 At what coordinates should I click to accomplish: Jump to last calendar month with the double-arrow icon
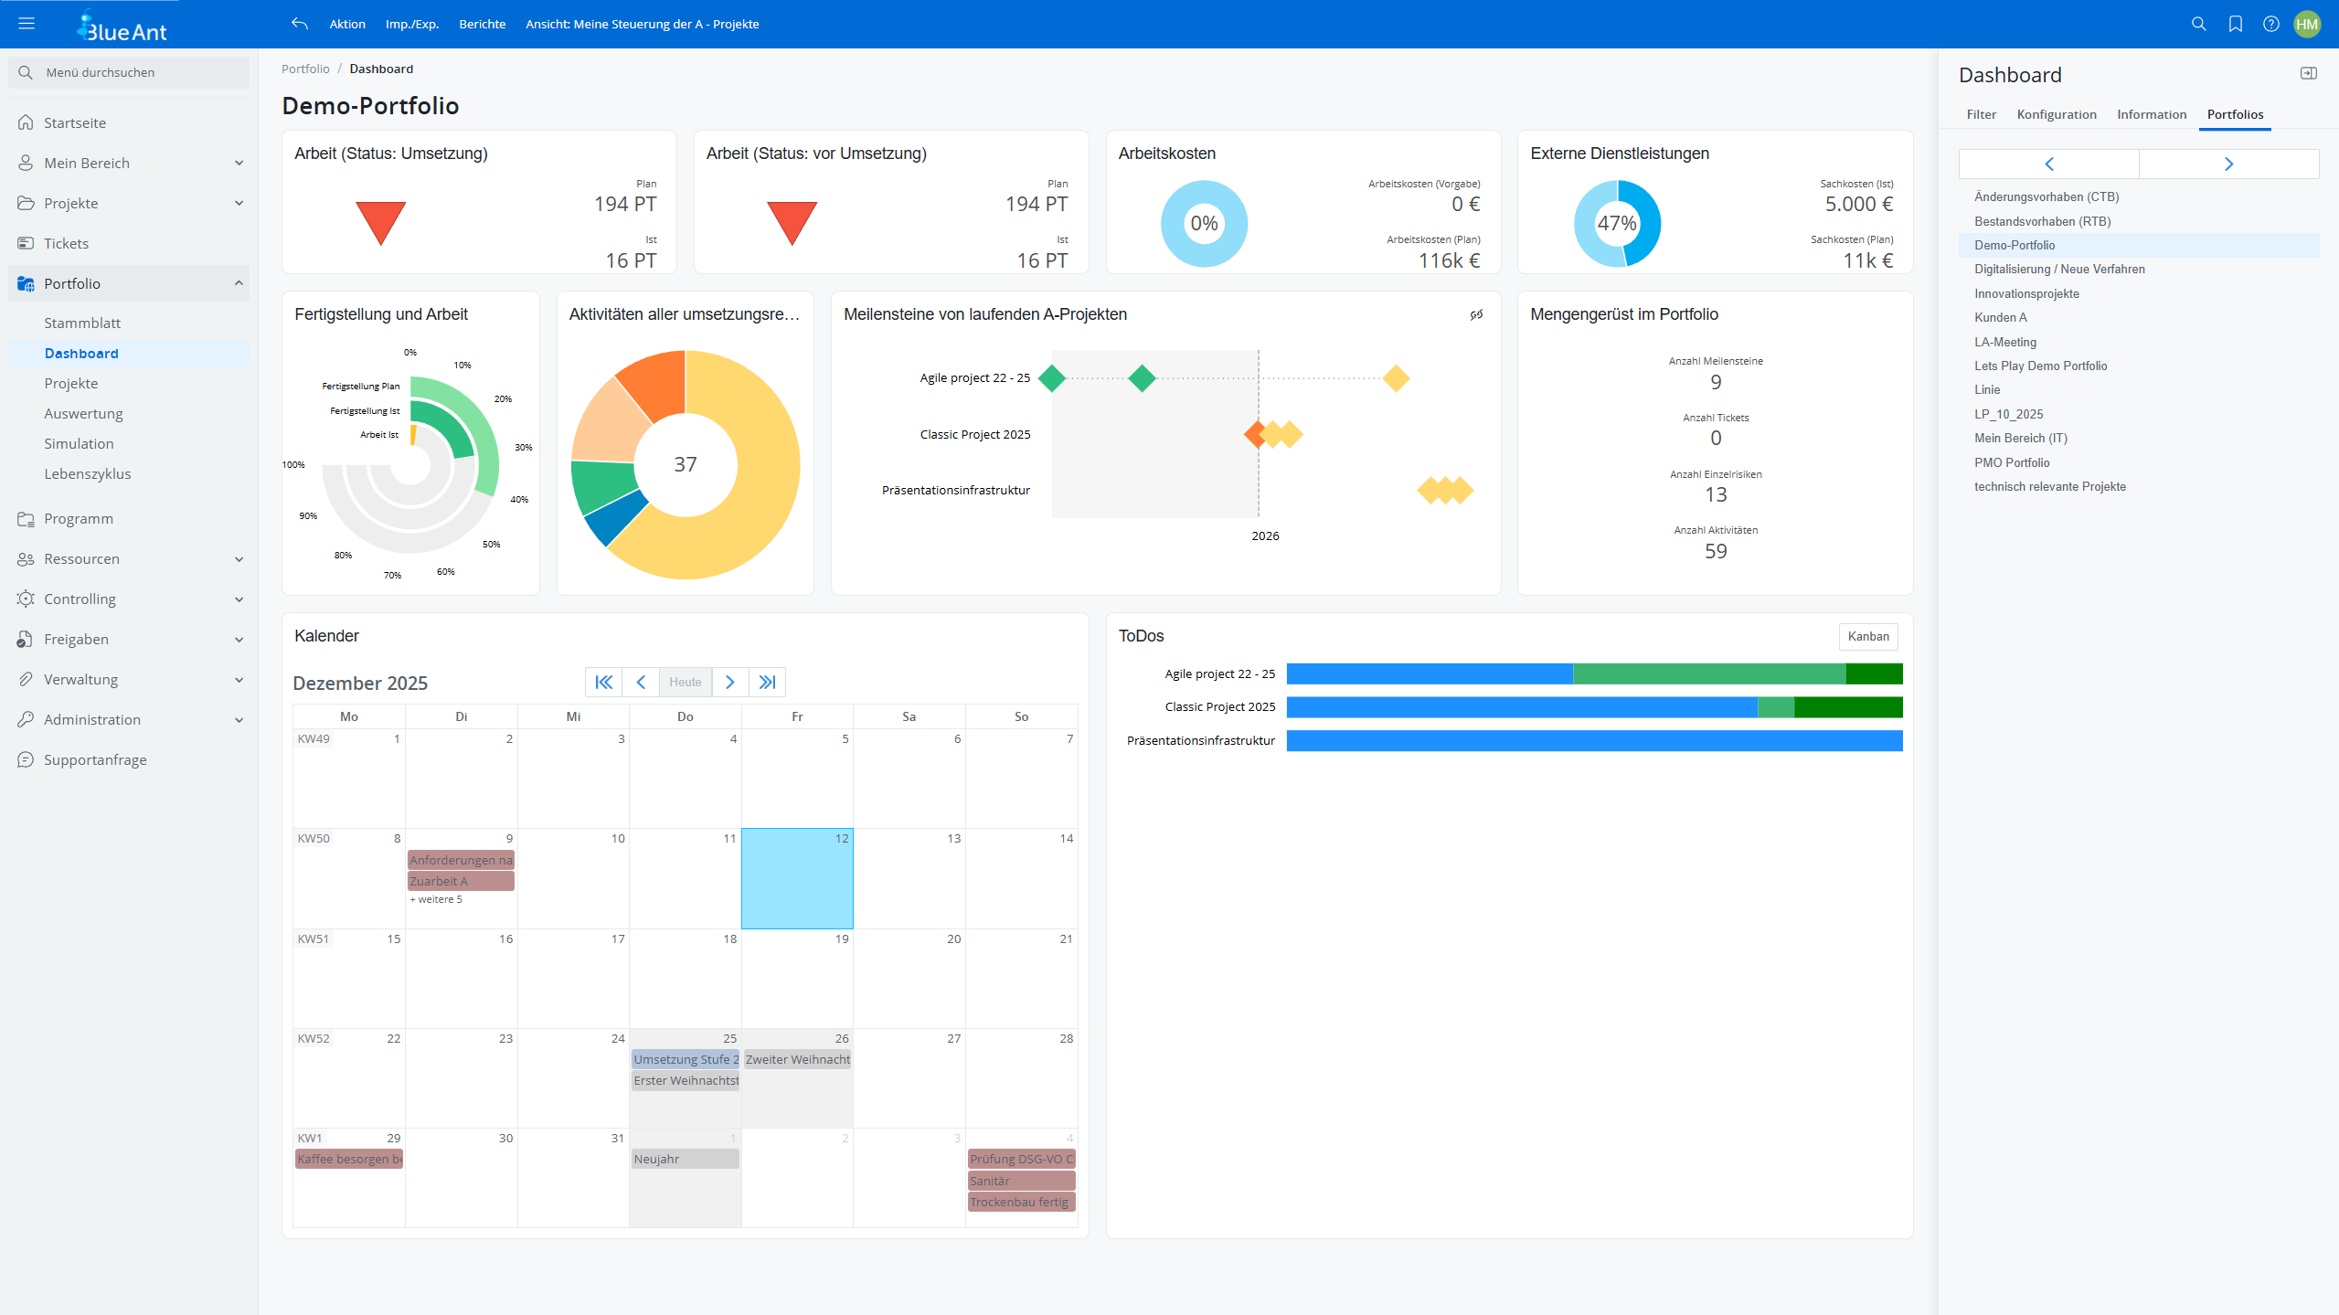[x=767, y=682]
